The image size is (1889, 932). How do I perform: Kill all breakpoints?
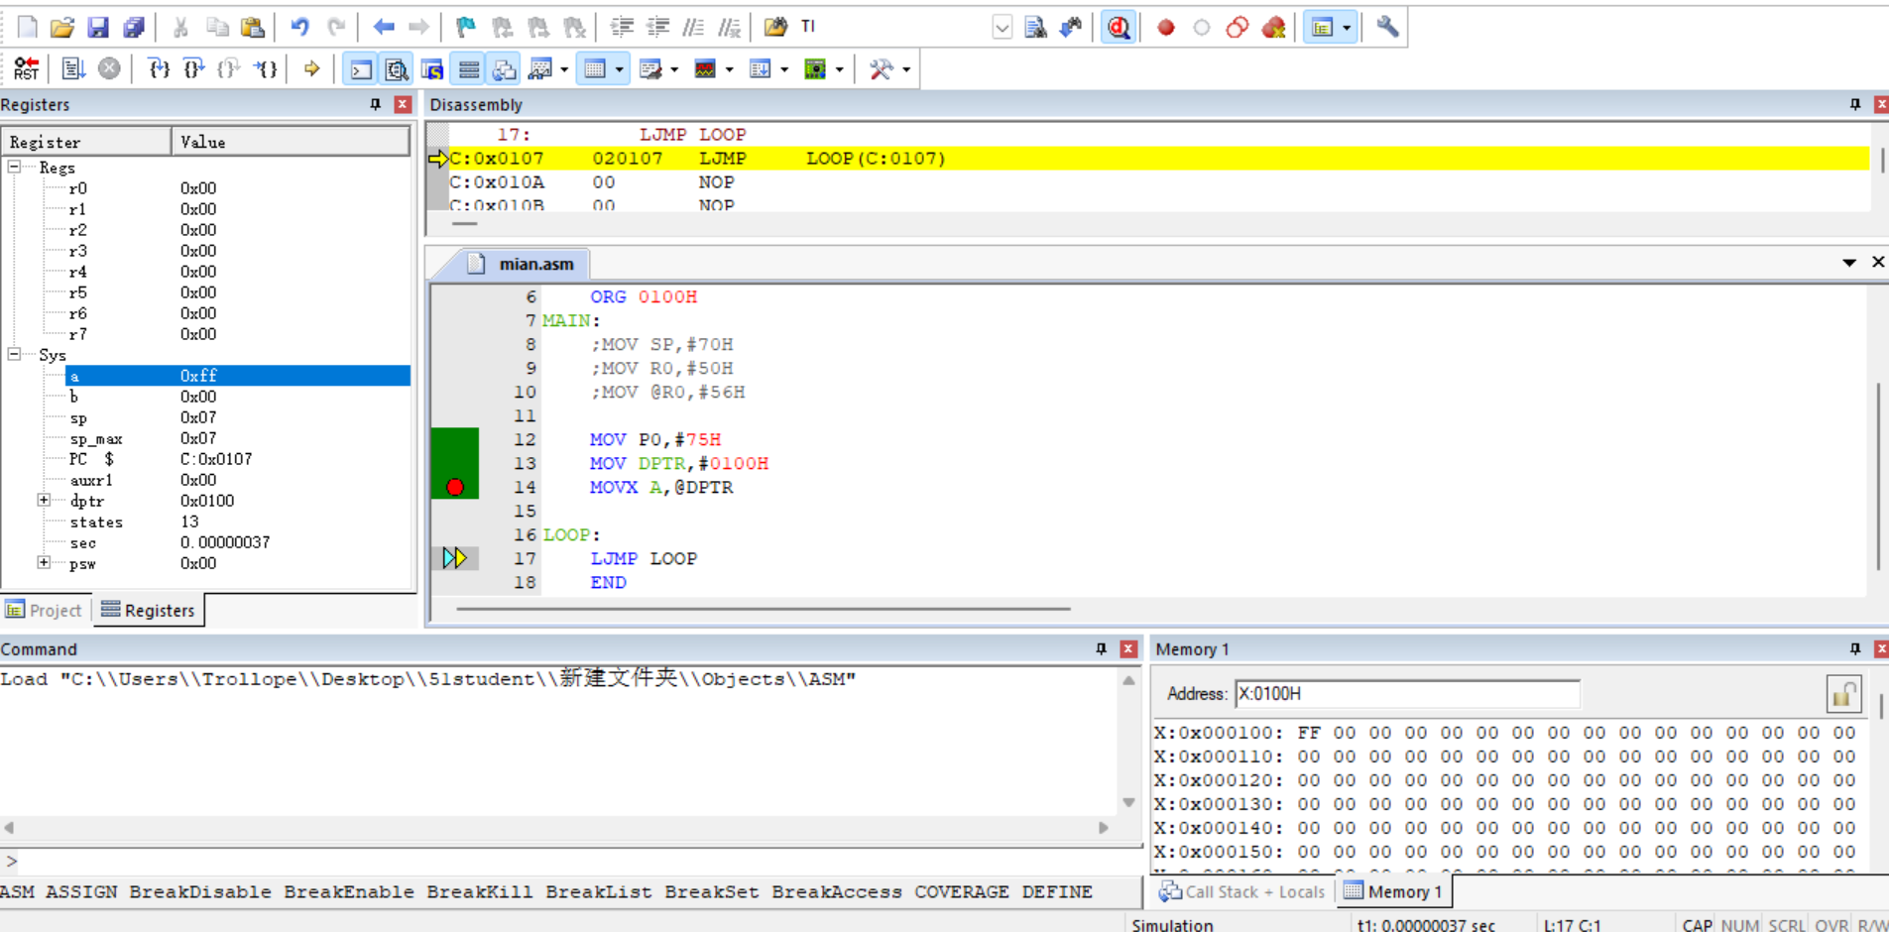pyautogui.click(x=1274, y=27)
